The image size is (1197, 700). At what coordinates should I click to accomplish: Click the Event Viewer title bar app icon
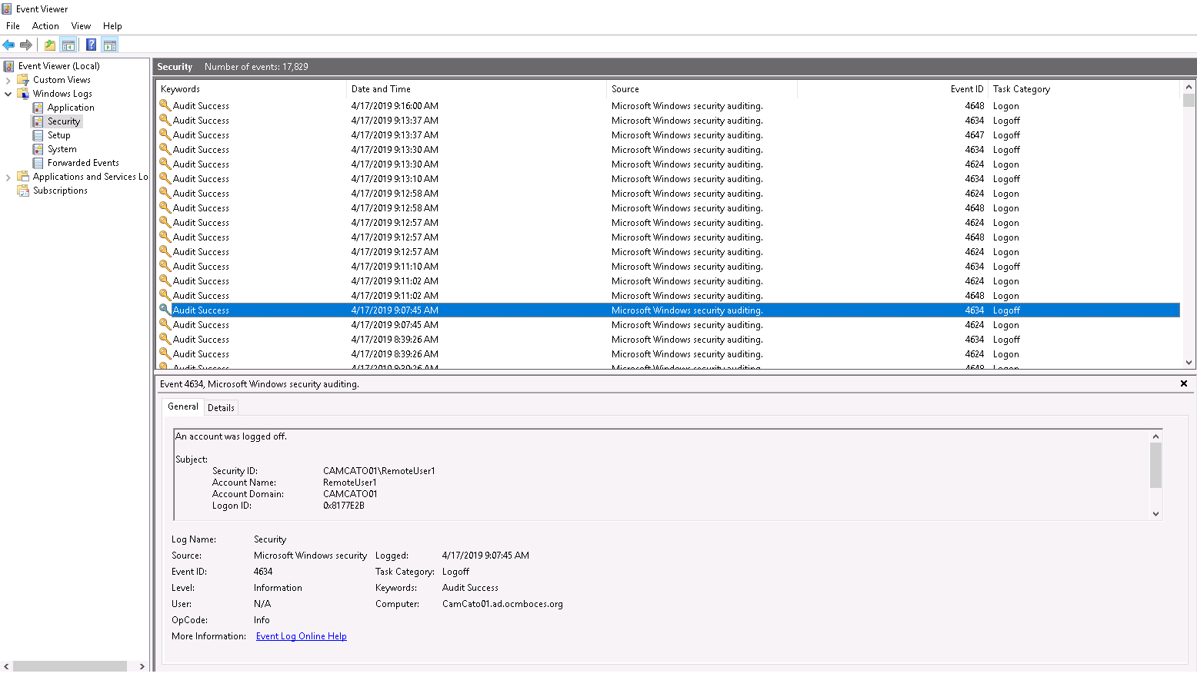pos(7,9)
